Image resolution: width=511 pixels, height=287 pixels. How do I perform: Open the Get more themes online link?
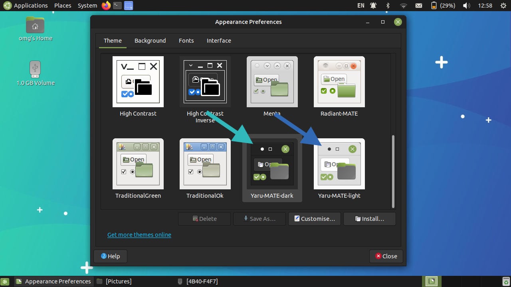139,235
